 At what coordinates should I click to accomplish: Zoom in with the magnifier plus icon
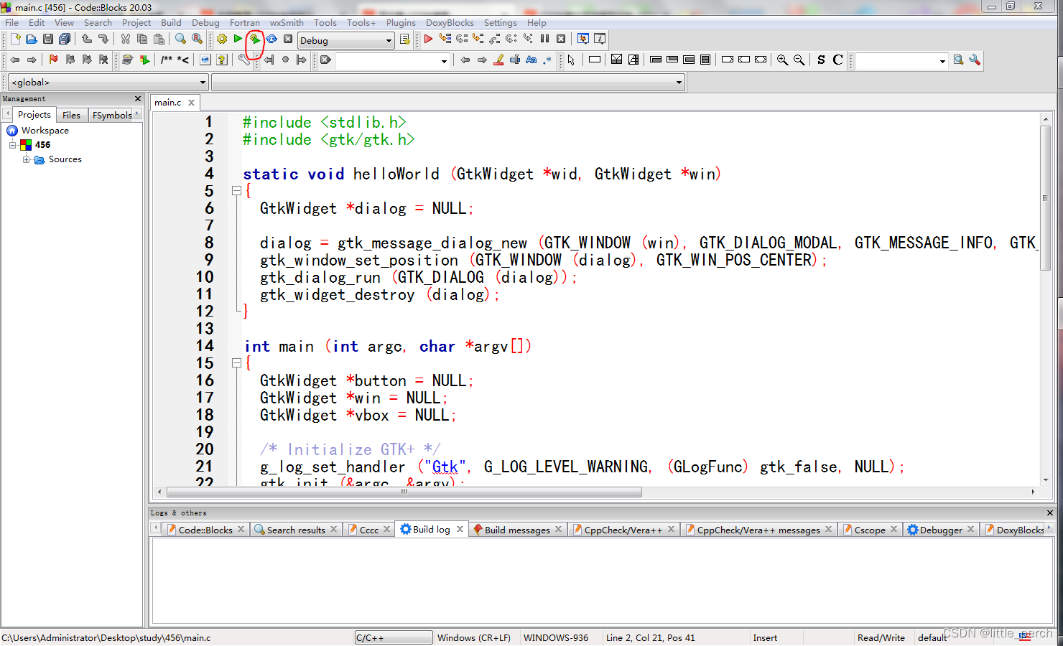pos(782,60)
